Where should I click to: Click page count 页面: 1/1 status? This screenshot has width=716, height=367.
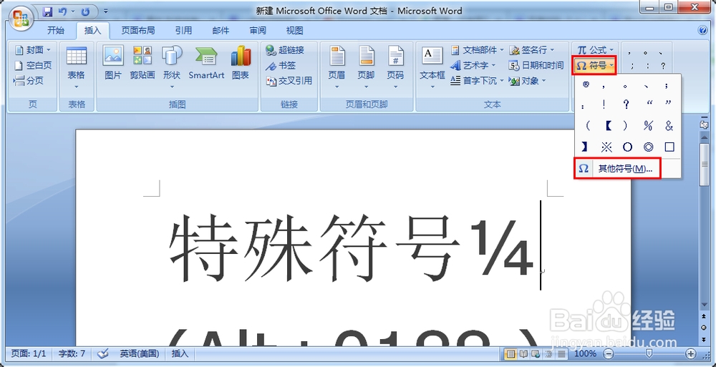coord(29,353)
